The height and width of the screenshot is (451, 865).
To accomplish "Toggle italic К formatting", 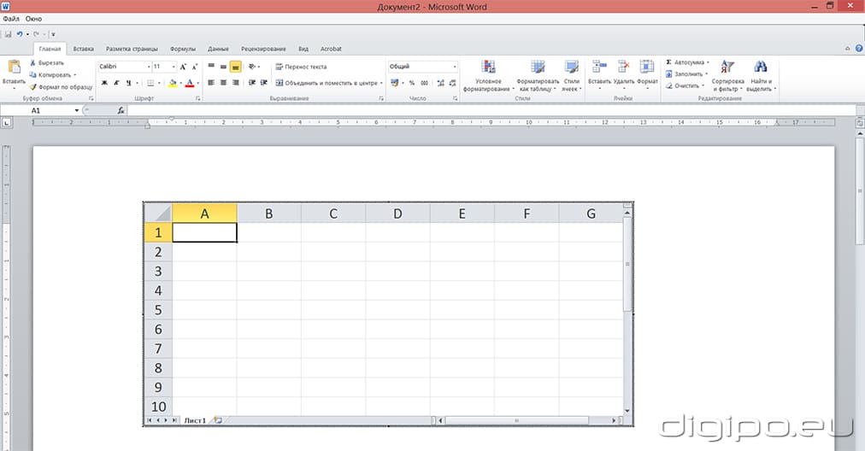I will tap(116, 83).
